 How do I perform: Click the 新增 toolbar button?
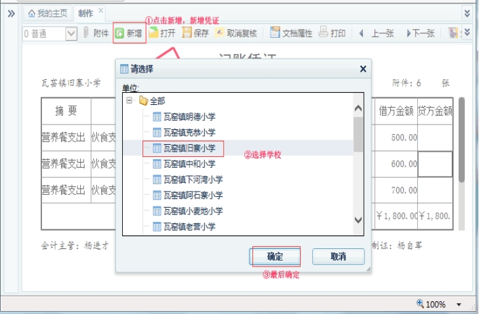(129, 33)
